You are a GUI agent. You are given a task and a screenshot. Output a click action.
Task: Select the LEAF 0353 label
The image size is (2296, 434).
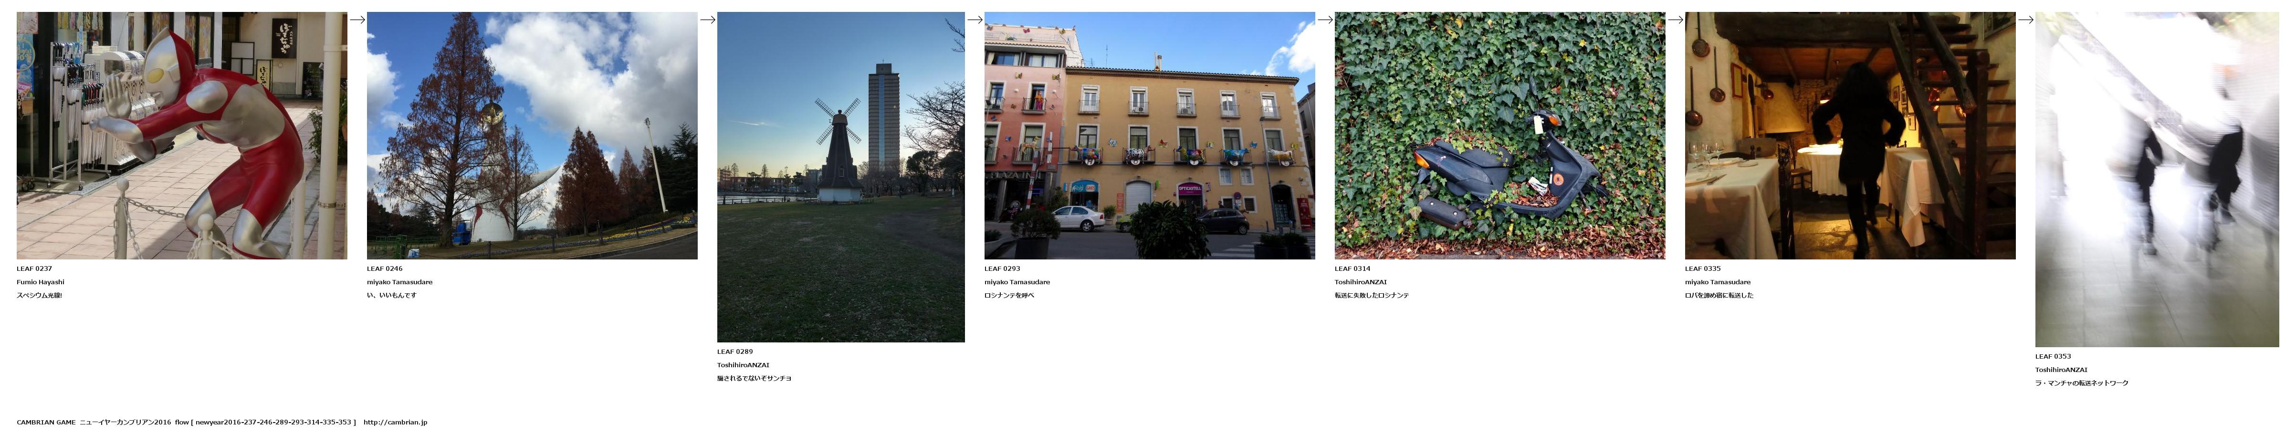(x=2054, y=356)
